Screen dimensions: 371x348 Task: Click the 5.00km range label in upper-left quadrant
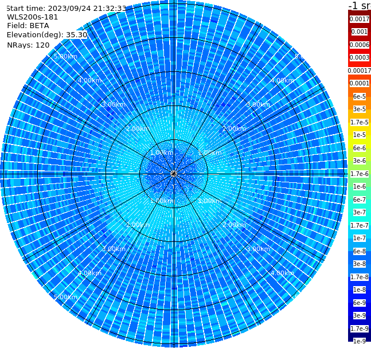pyautogui.click(x=65, y=56)
